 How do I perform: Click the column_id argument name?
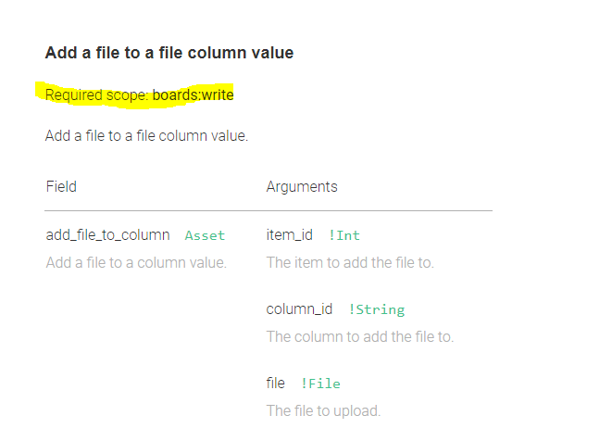click(x=299, y=309)
